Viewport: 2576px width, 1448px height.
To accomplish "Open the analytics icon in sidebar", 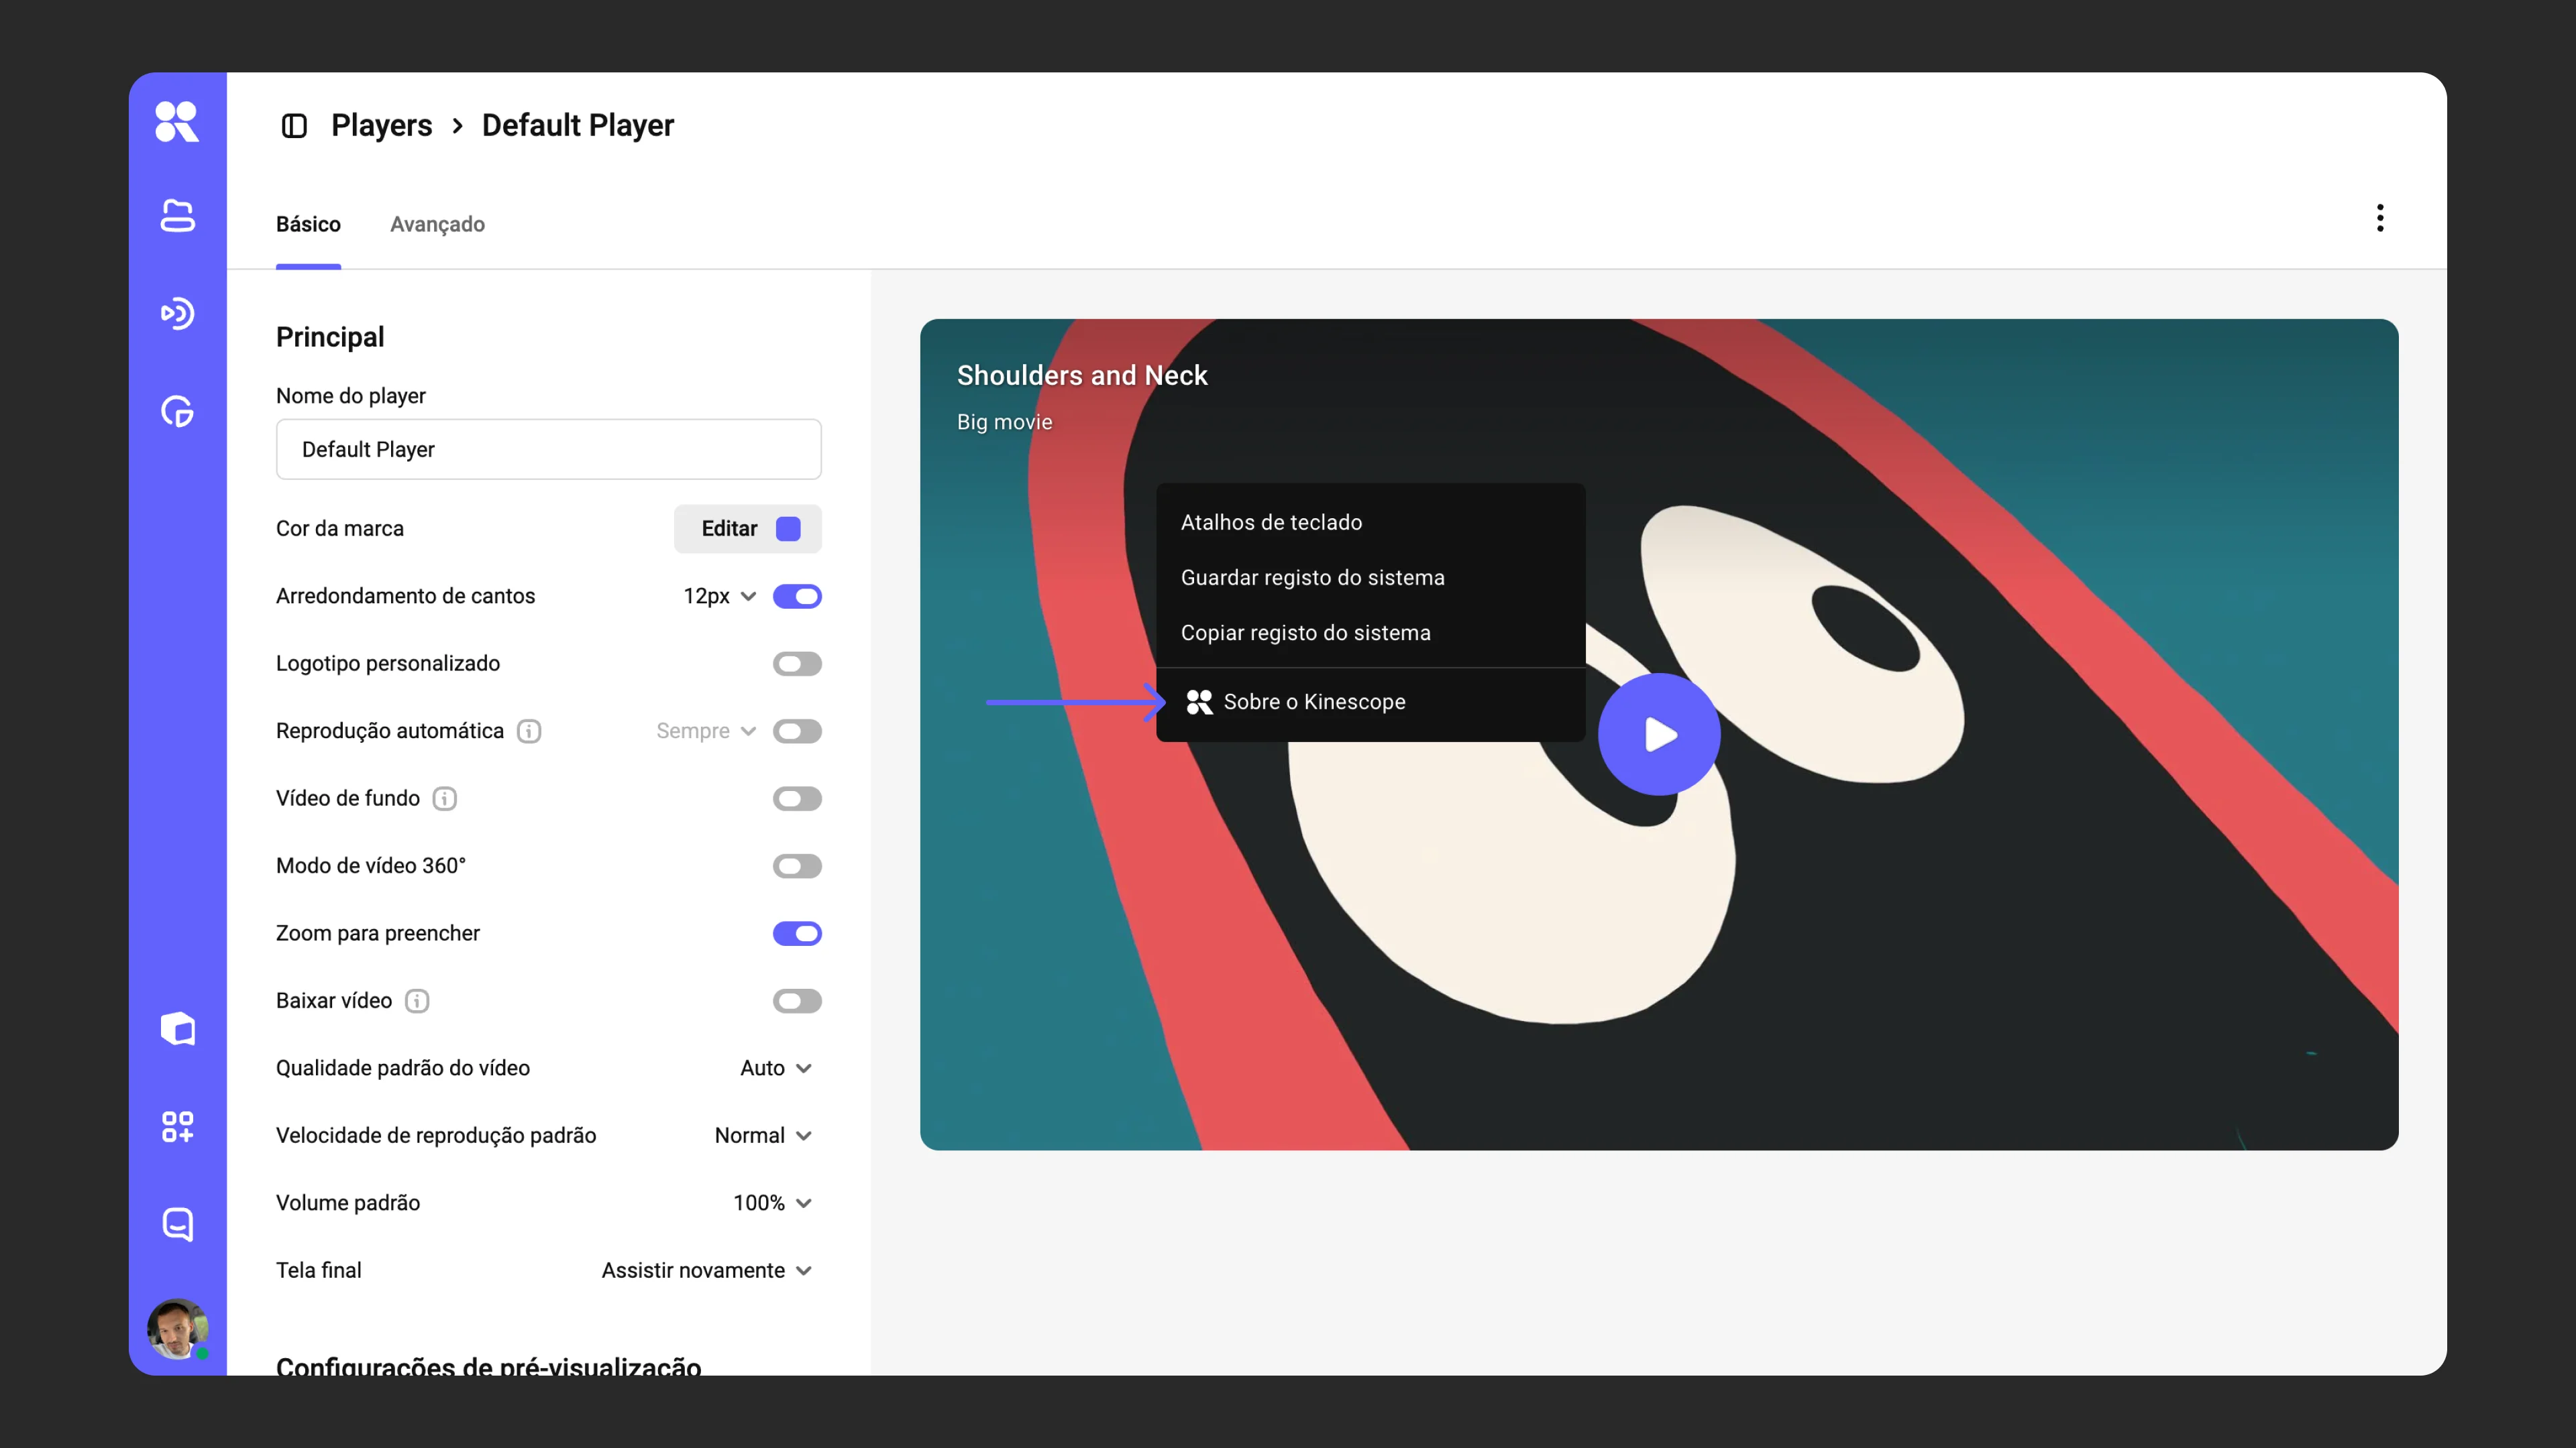I will tap(177, 412).
